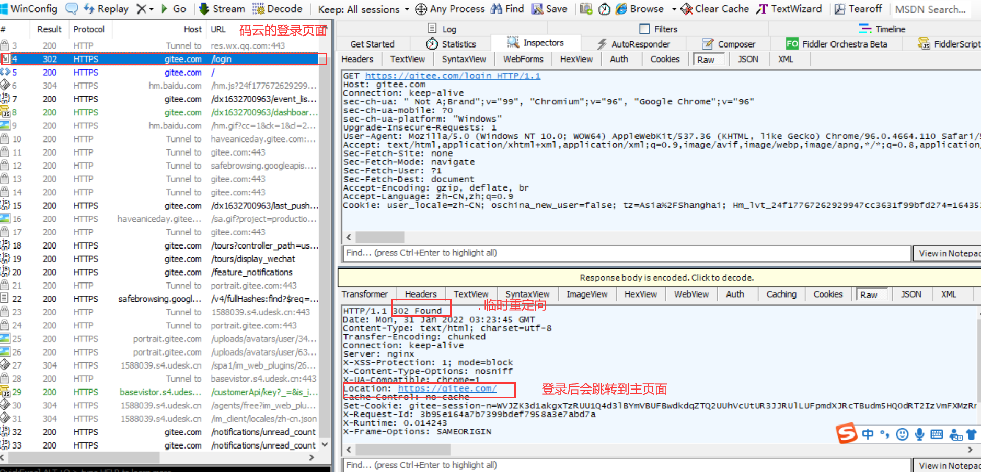Click the Replay toolbar button
981x472 pixels.
[x=106, y=8]
